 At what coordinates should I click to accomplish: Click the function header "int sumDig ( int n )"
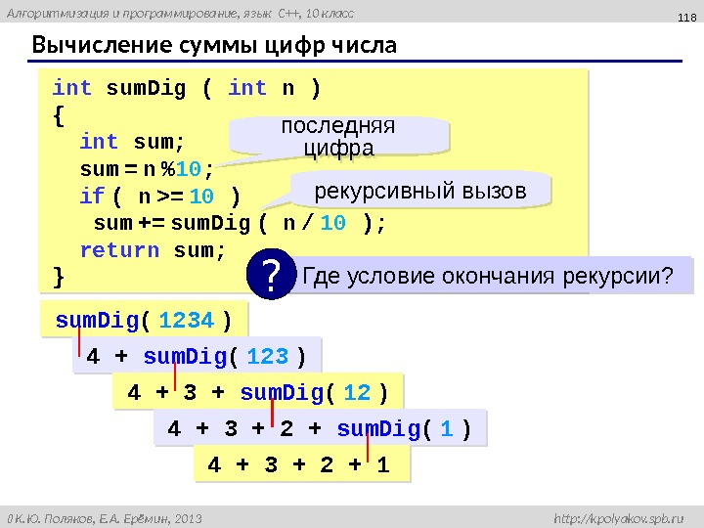tap(187, 88)
